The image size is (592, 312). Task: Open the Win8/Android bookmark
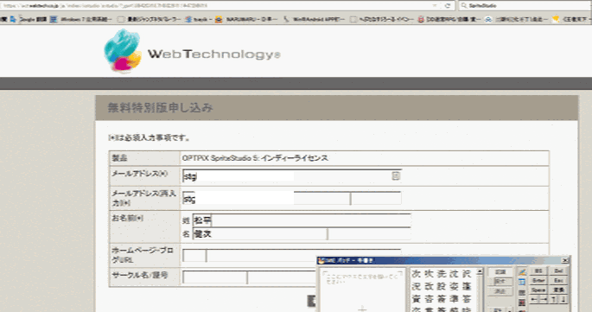(x=314, y=19)
